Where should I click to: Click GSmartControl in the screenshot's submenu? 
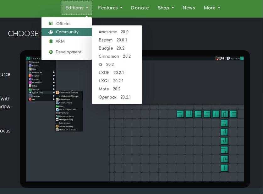tap(69, 103)
